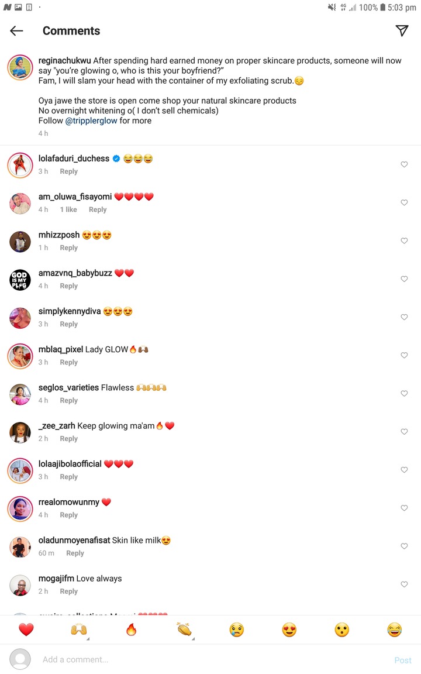Insert heart-eyes emoji quick reaction
The image size is (421, 674).
[x=289, y=630]
